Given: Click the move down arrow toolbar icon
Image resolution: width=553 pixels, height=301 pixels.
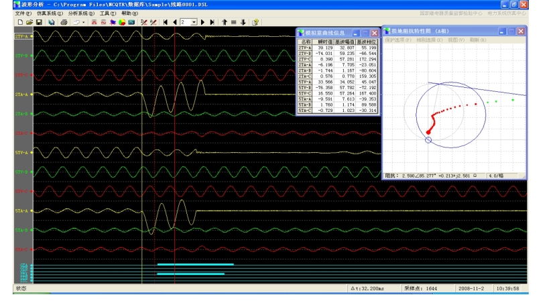Looking at the screenshot, I should pos(242,22).
